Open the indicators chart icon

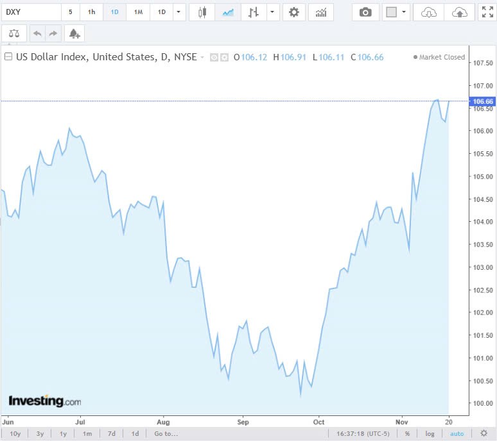coord(320,12)
